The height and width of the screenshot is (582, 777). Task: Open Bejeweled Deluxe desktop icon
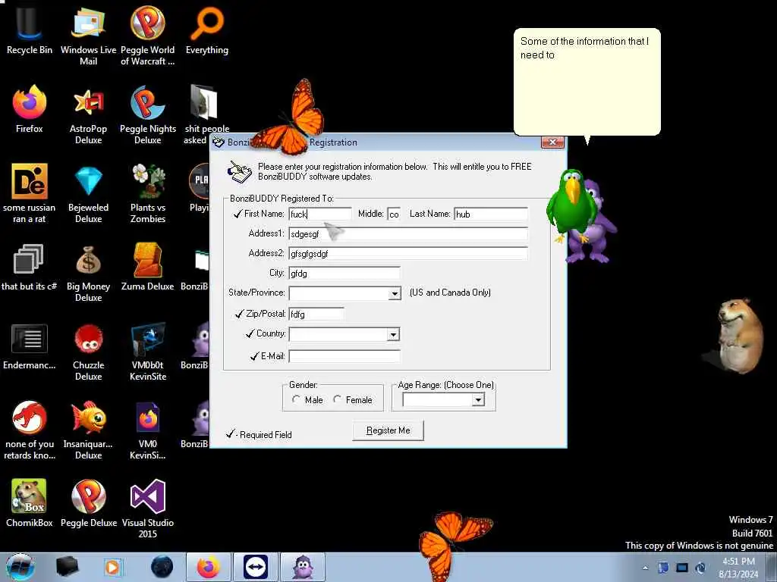tap(88, 193)
